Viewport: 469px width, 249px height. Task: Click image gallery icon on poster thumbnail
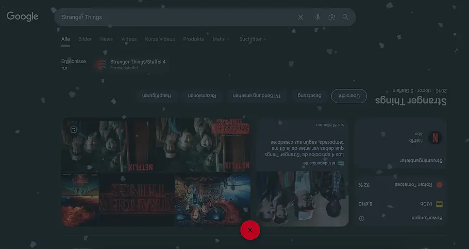pos(74,129)
